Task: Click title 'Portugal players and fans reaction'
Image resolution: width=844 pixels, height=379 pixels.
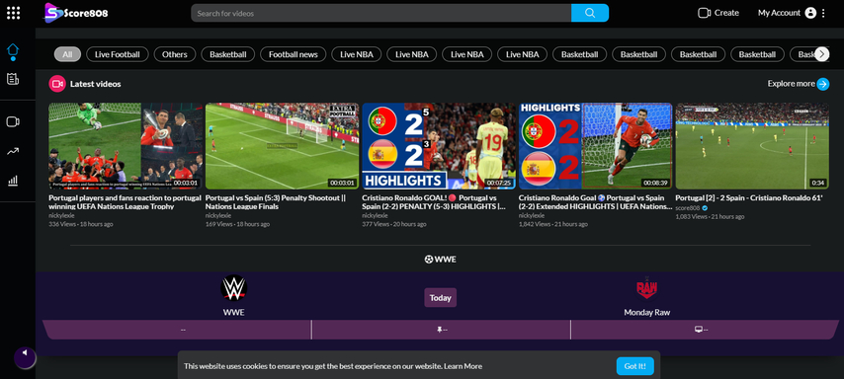Action: (x=125, y=201)
